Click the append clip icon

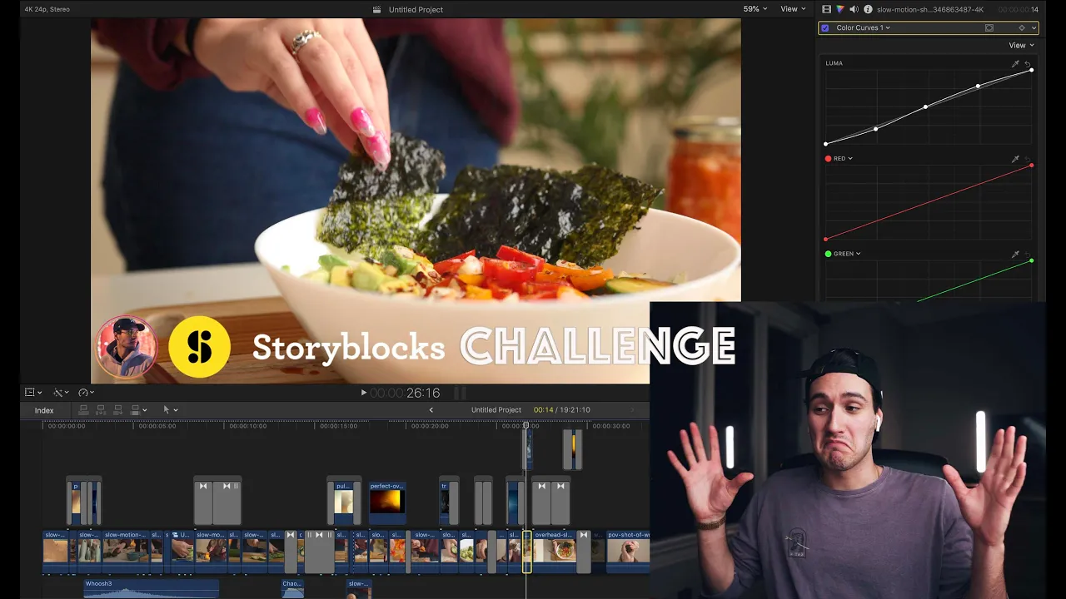point(118,409)
